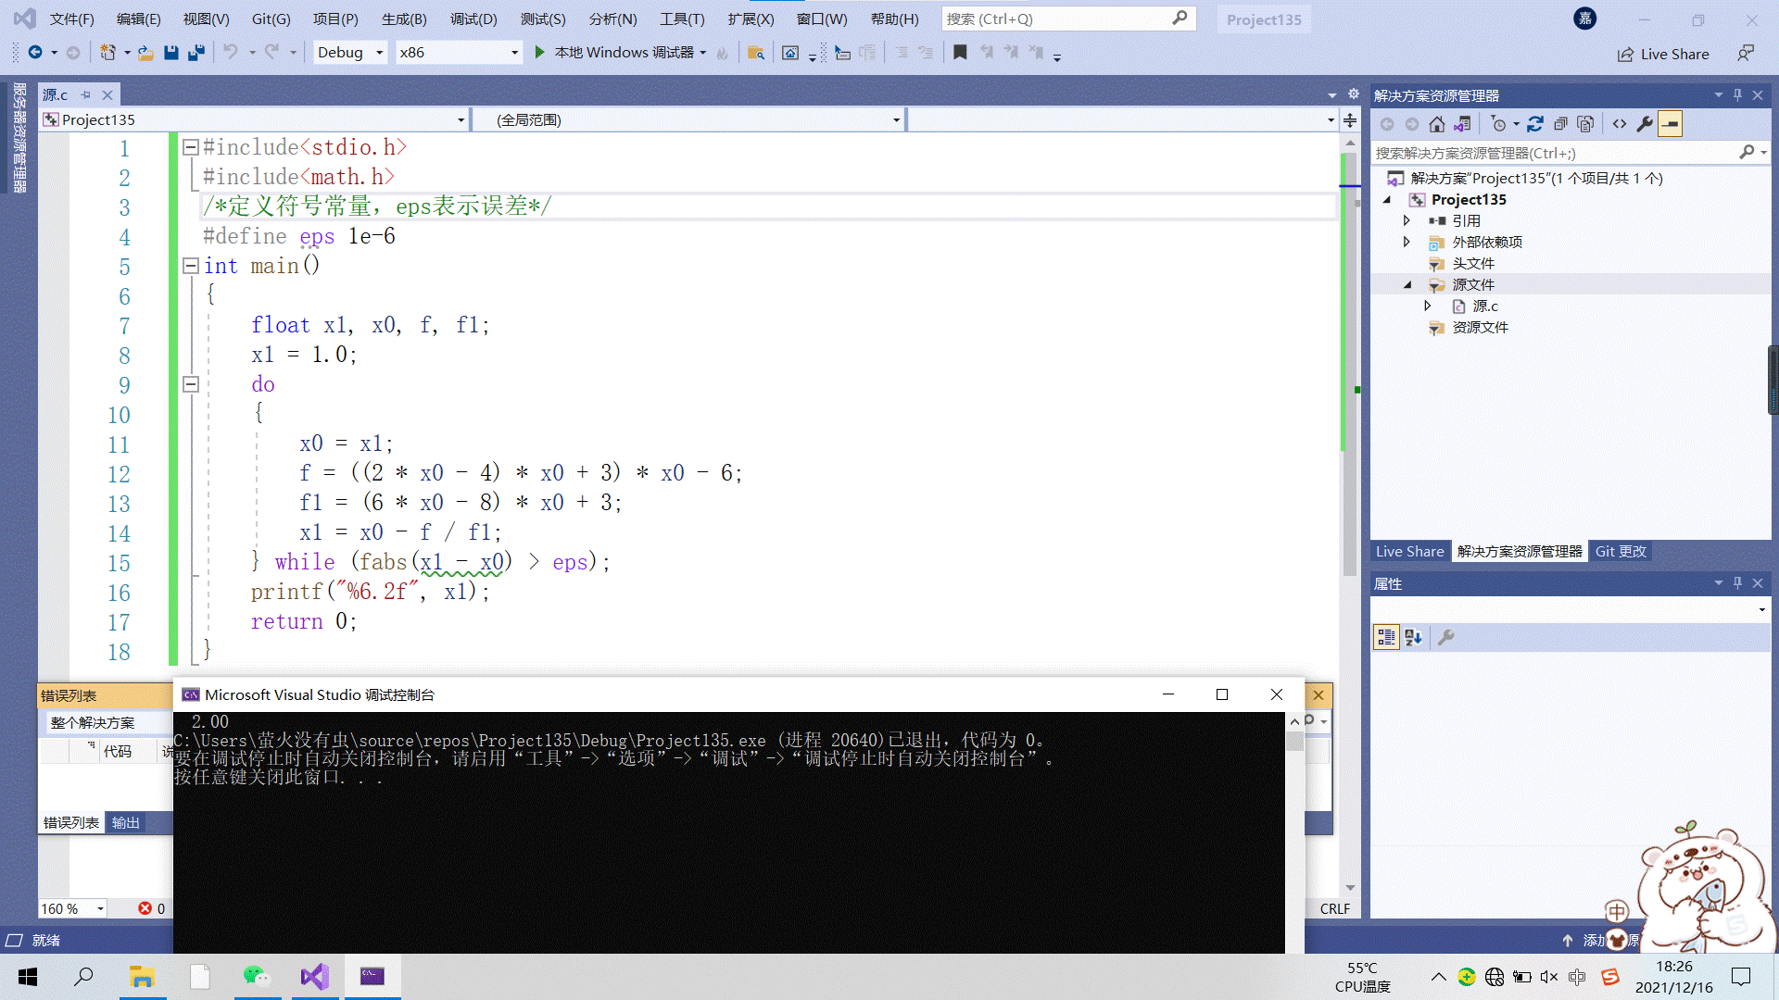Click the Solution Explorer sync refresh icon
The width and height of the screenshot is (1779, 1000).
point(1534,124)
